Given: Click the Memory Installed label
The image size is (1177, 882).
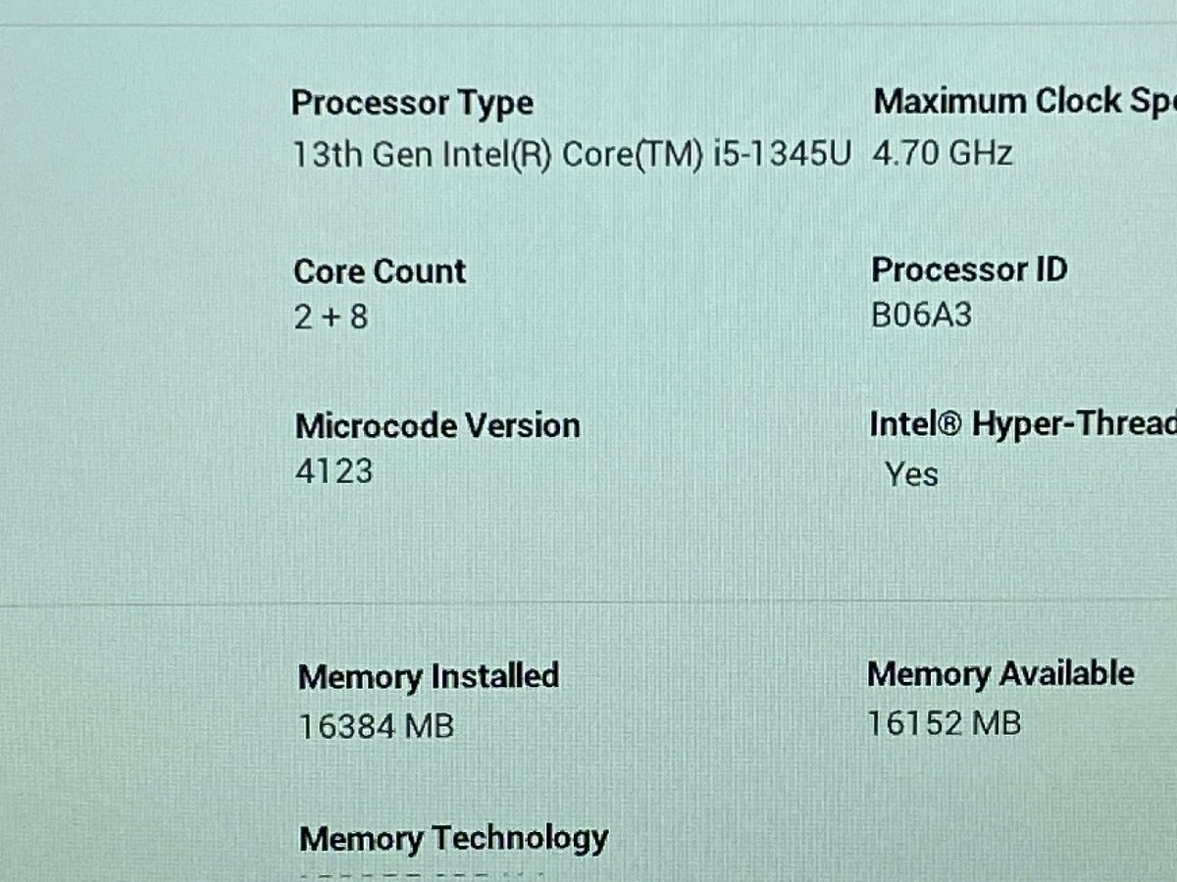Looking at the screenshot, I should click(429, 676).
